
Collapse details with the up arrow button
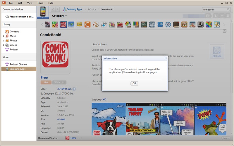pos(225,31)
